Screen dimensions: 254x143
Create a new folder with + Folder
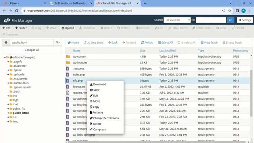click(x=21, y=28)
